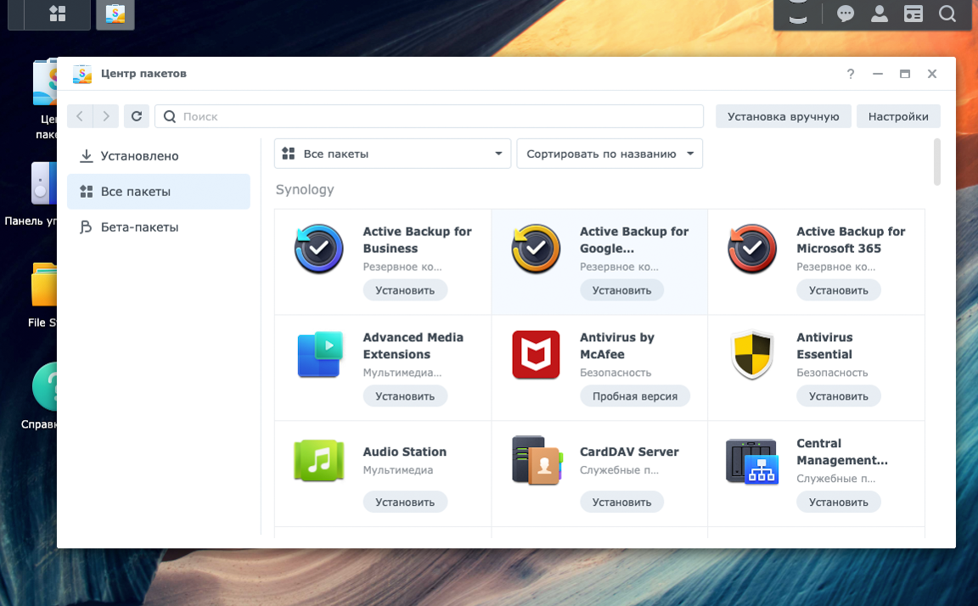Click the 'CardDAV Server' title
Image resolution: width=978 pixels, height=606 pixels.
(x=629, y=452)
